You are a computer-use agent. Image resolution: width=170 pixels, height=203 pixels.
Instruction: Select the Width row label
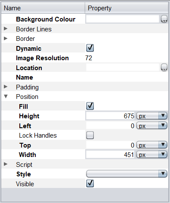click(x=28, y=155)
